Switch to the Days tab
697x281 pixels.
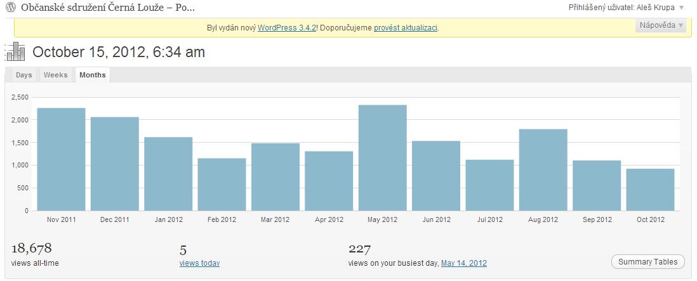[24, 75]
